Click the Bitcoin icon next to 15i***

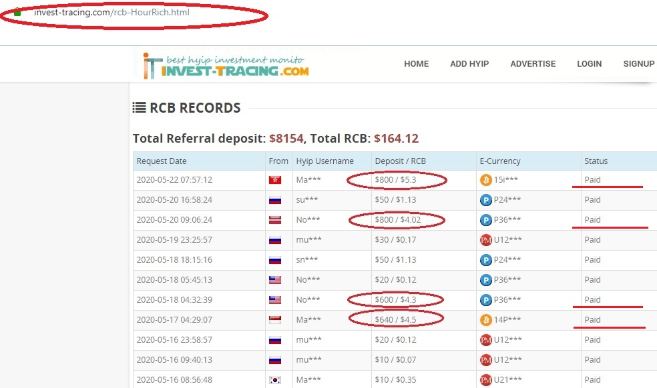pos(485,180)
